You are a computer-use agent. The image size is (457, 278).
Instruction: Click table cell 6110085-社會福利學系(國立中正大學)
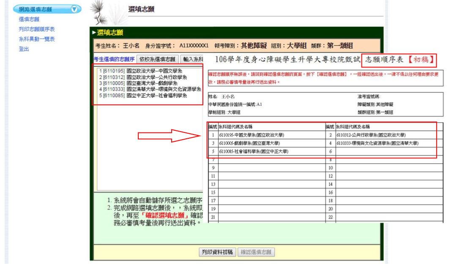pyautogui.click(x=272, y=151)
